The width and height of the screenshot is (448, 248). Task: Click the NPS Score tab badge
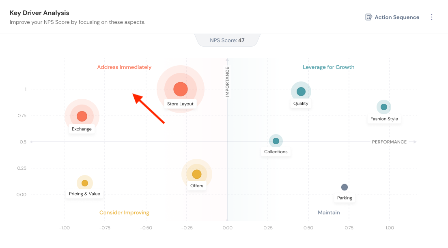tap(227, 40)
